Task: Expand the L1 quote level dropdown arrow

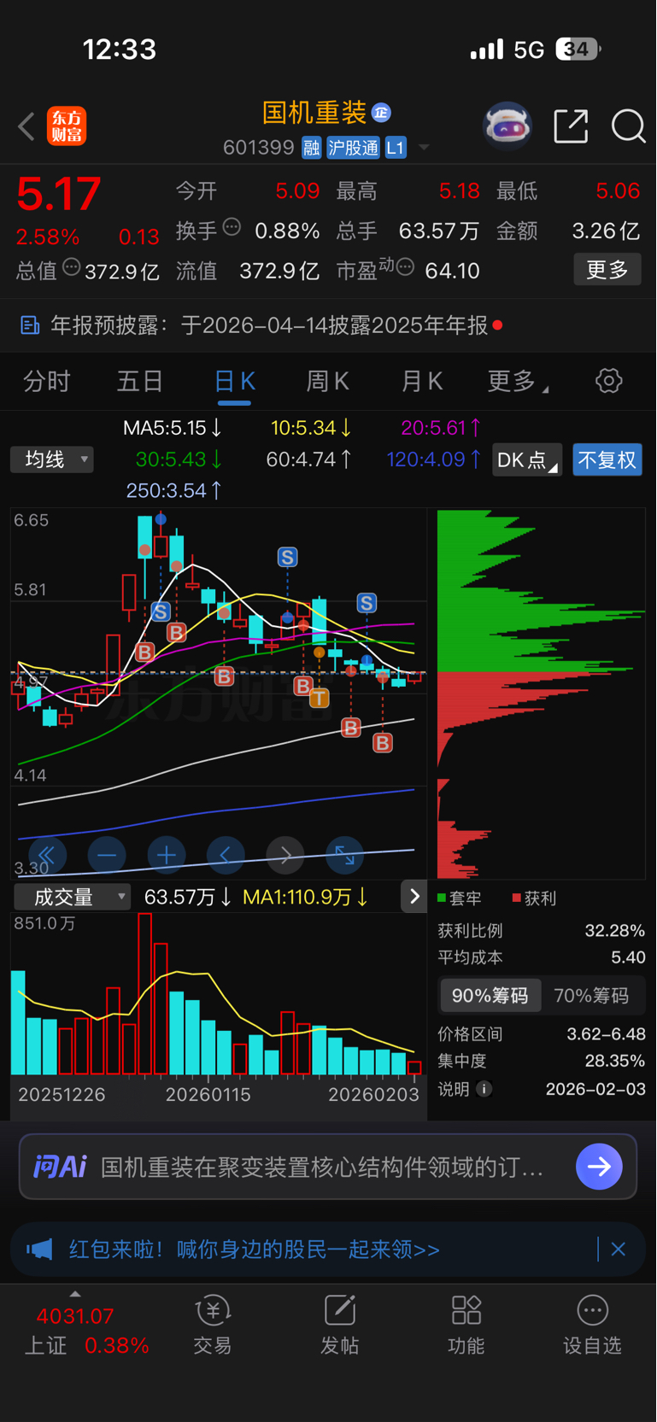Action: pos(424,148)
